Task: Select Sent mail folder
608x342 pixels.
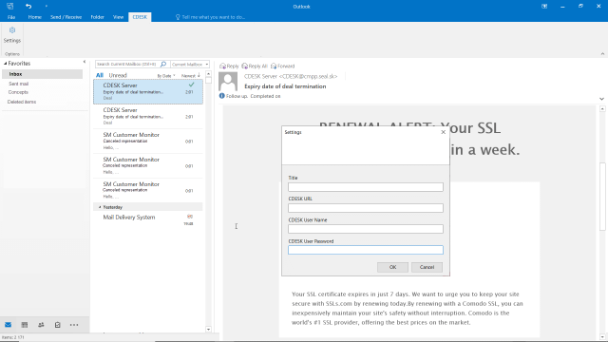Action: click(19, 84)
